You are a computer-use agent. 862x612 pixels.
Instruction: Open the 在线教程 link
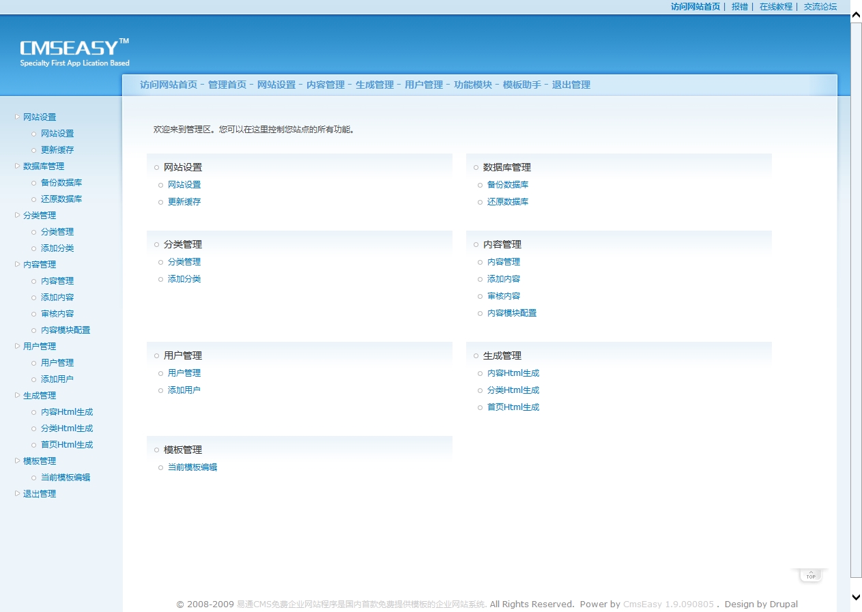776,6
